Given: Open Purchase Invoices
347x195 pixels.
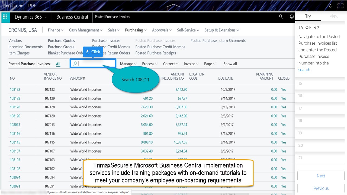Looking at the screenshot, I should (x=106, y=41).
